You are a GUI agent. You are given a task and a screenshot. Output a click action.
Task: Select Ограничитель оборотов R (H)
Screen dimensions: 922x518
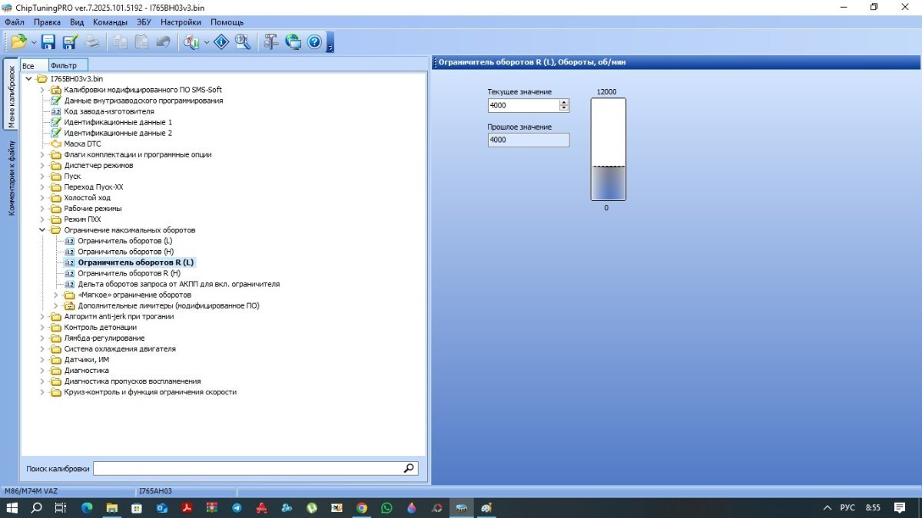tap(129, 273)
